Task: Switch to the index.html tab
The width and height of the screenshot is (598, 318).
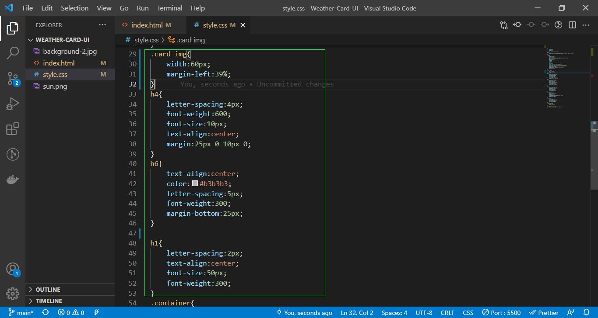Action: pyautogui.click(x=150, y=25)
